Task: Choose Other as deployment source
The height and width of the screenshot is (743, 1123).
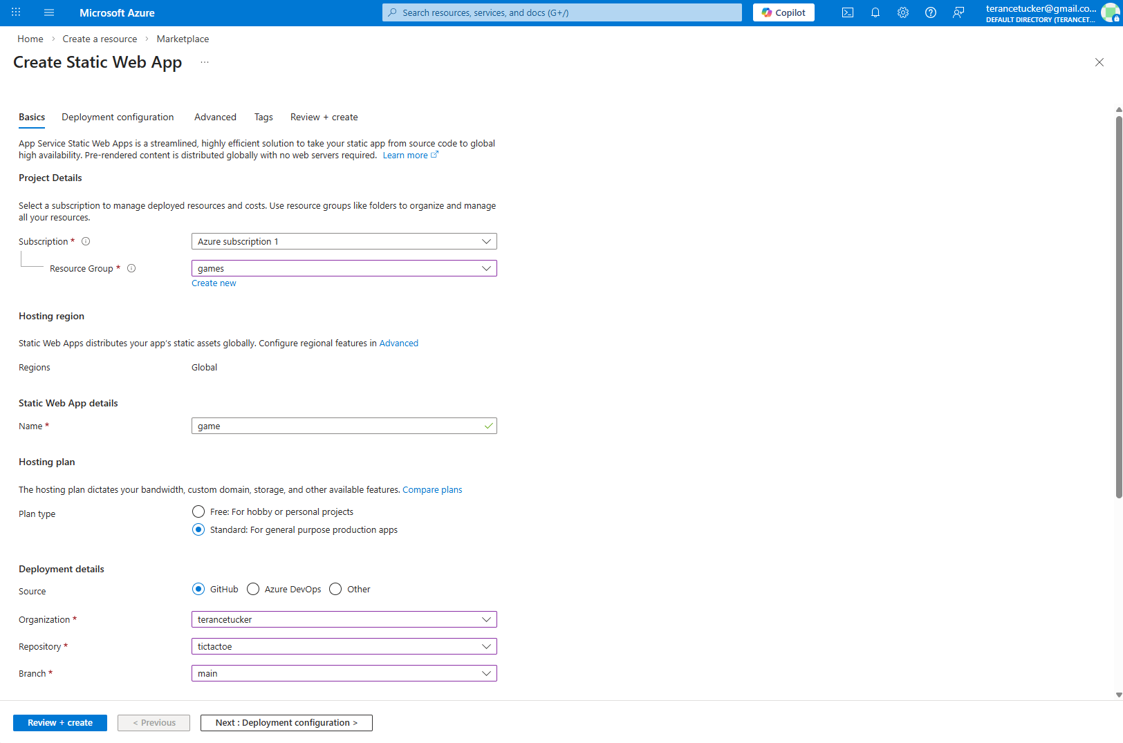Action: (335, 589)
